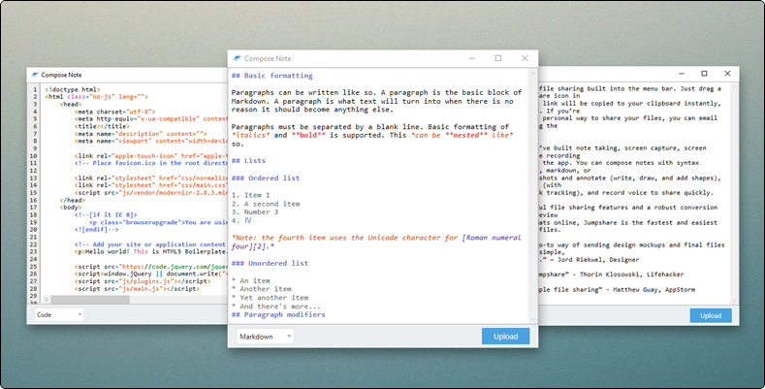Minimize the front Compose Note window

(x=472, y=58)
